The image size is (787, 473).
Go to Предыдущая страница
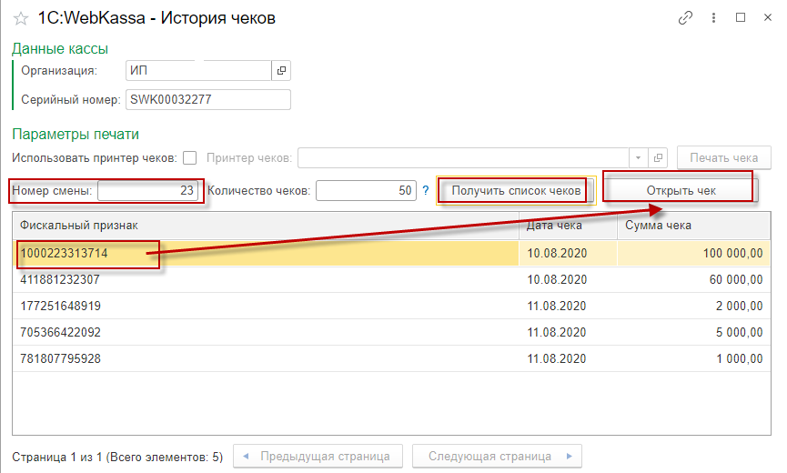click(x=318, y=457)
